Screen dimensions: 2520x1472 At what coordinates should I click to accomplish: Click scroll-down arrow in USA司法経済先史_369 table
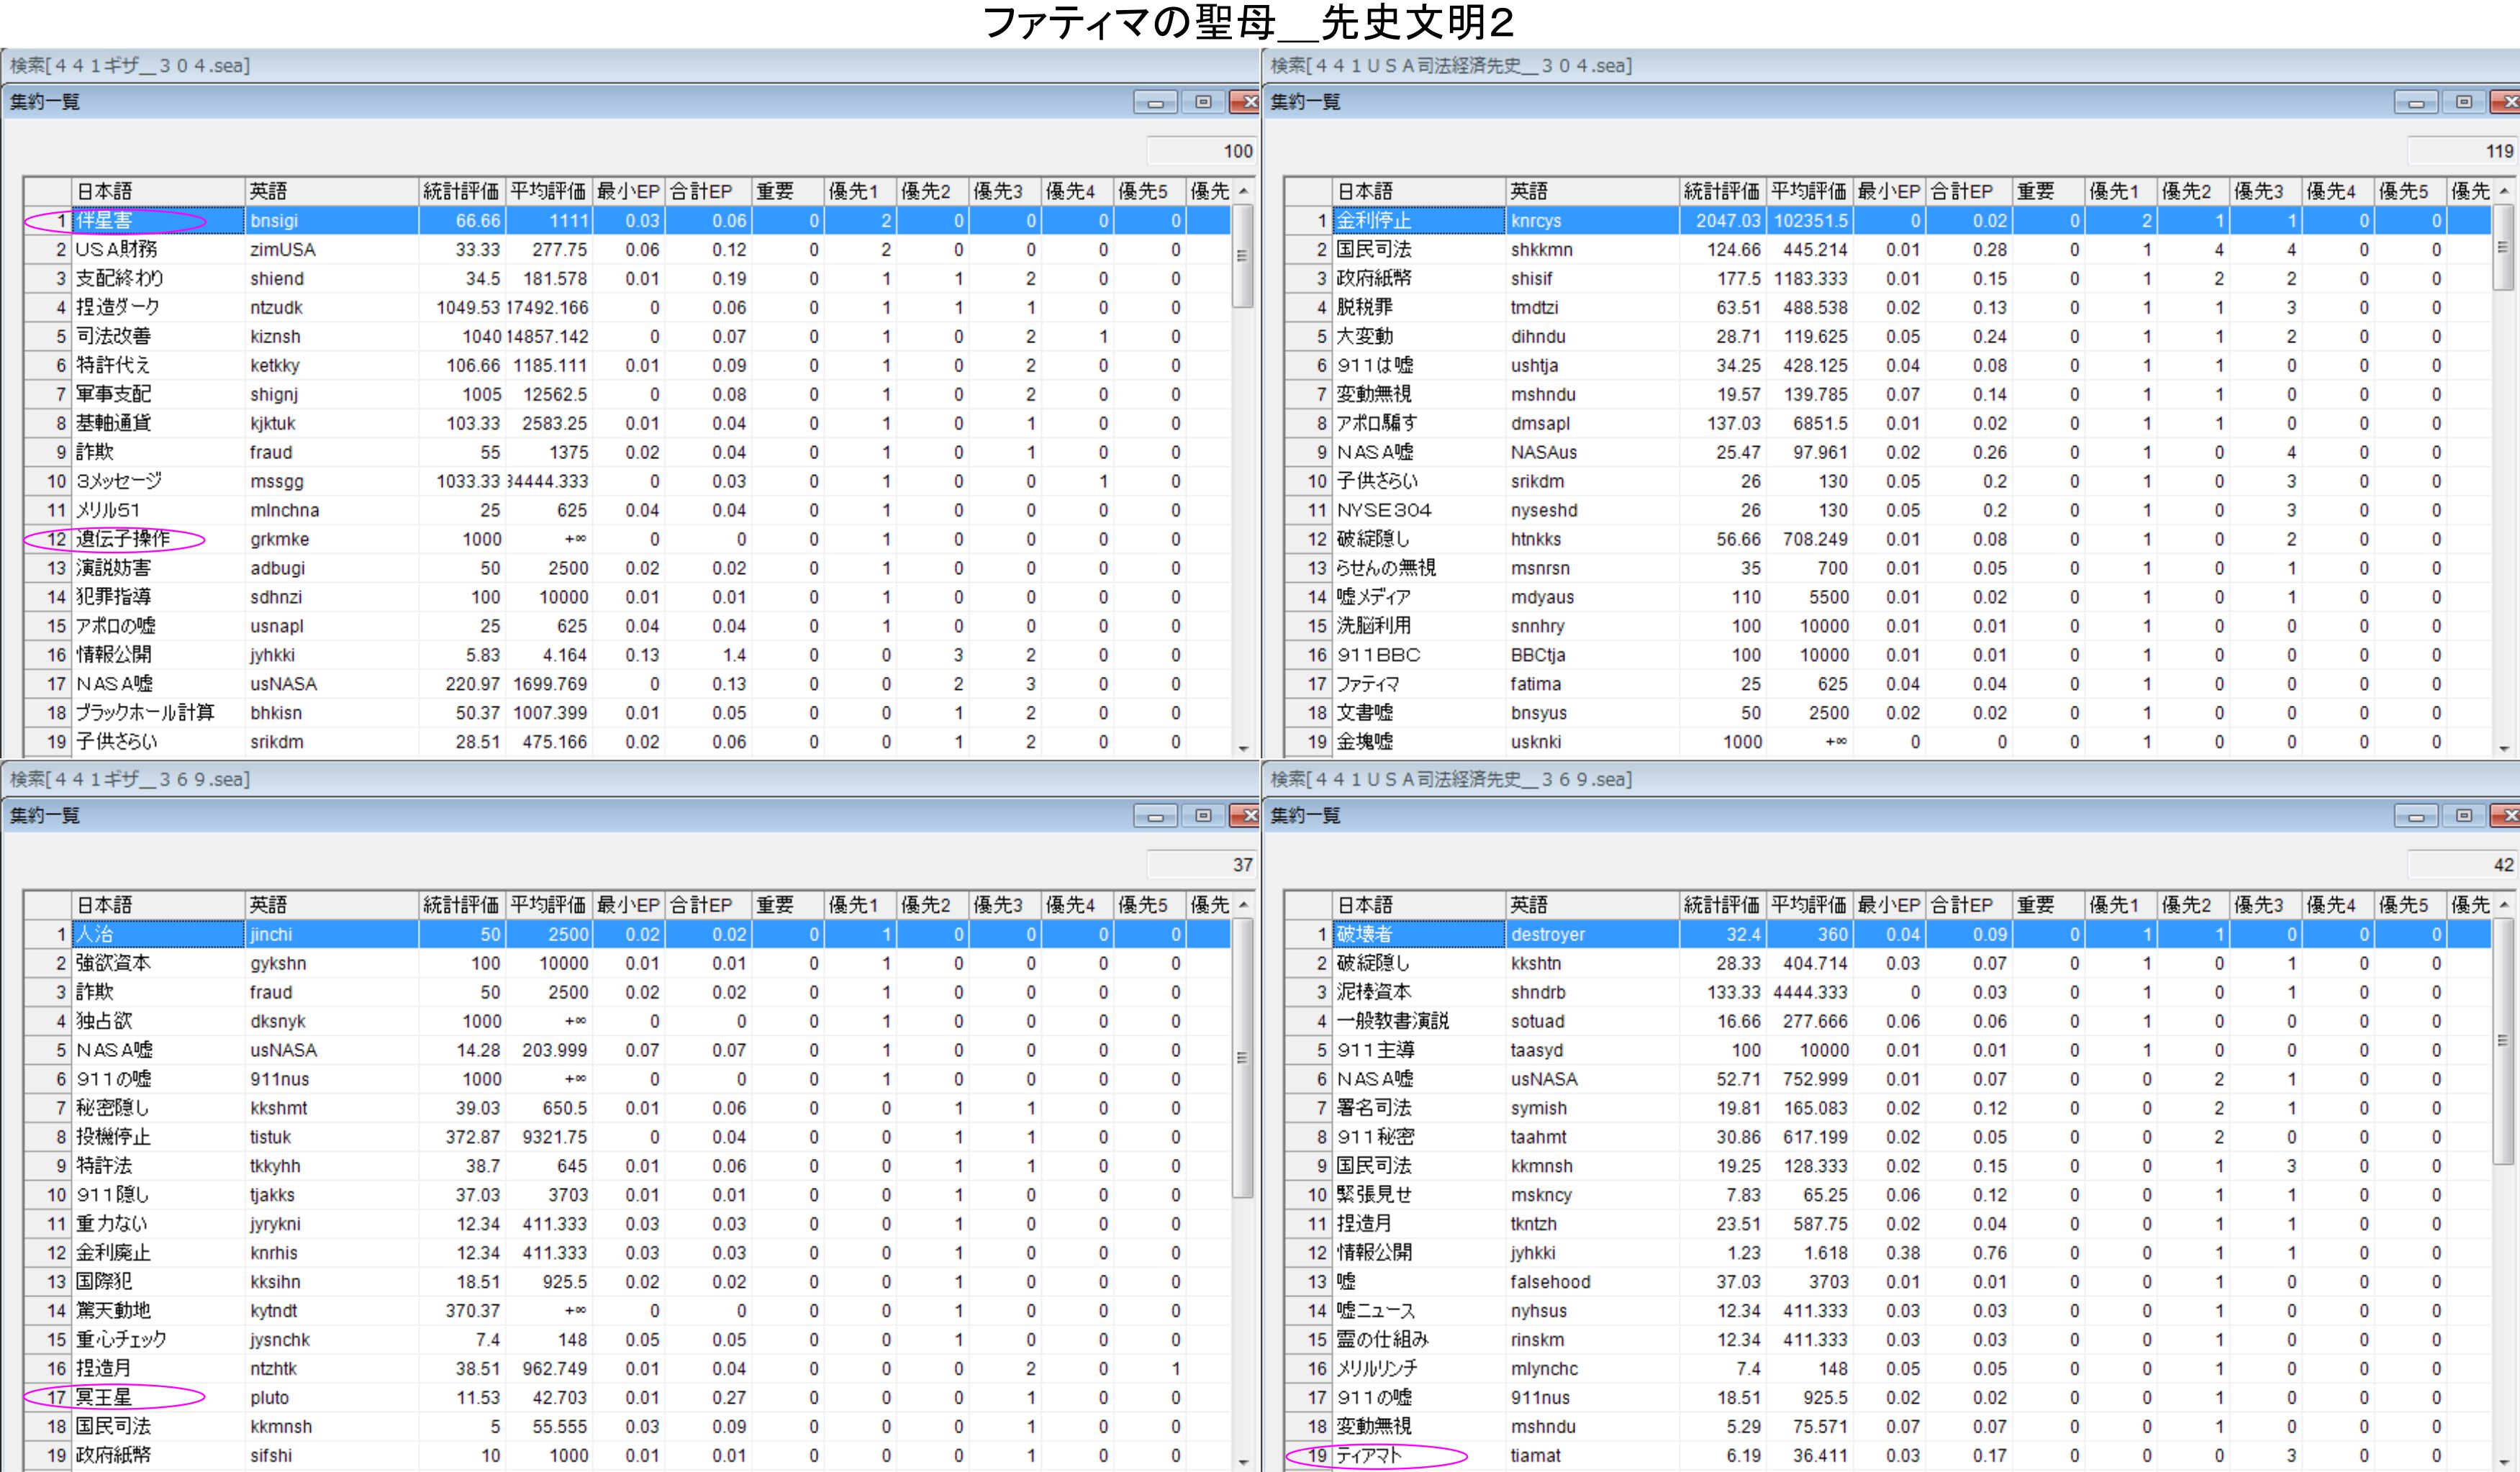(2504, 1462)
